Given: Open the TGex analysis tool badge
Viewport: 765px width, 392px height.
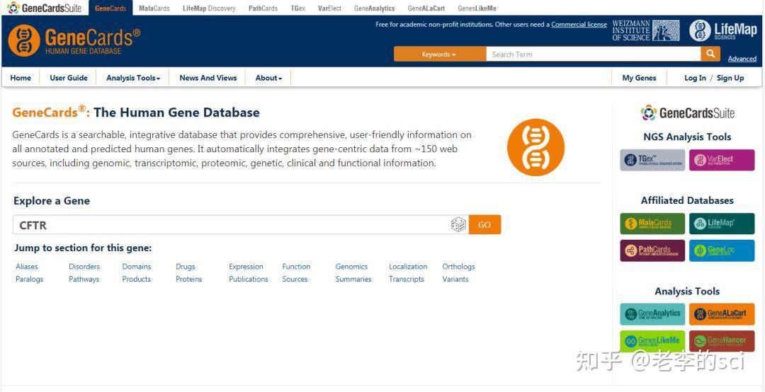Looking at the screenshot, I should point(652,160).
